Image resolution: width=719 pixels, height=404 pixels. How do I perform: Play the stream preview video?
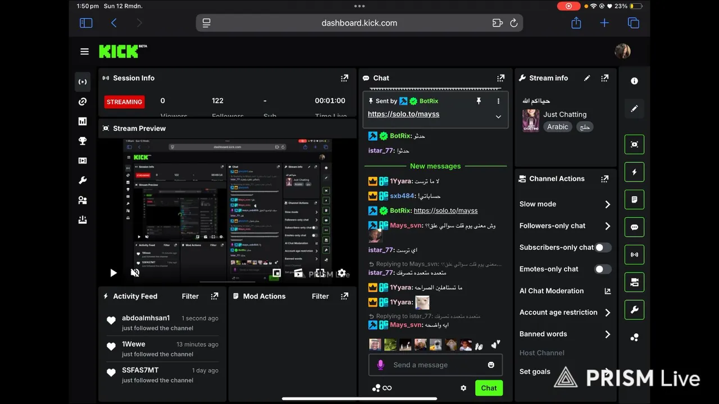[x=113, y=273]
